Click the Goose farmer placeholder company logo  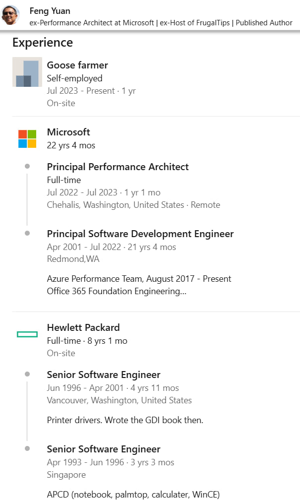pyautogui.click(x=27, y=72)
